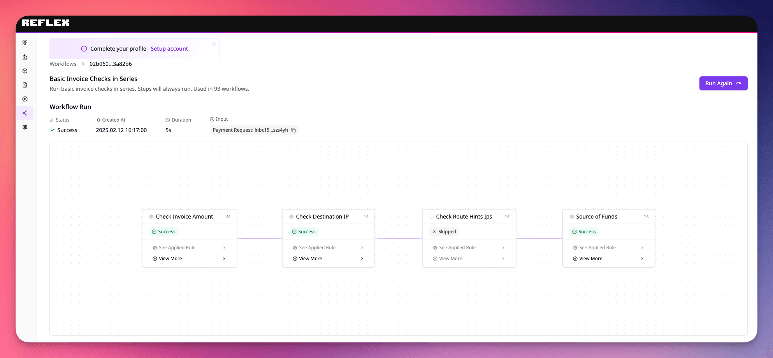Open the packages section in the sidebar
This screenshot has height=358, width=773.
pos(25,71)
